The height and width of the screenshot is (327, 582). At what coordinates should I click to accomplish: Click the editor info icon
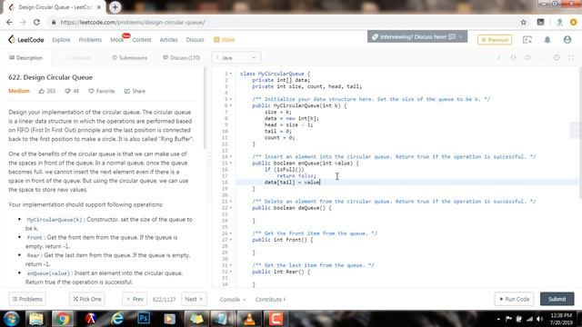coord(498,57)
